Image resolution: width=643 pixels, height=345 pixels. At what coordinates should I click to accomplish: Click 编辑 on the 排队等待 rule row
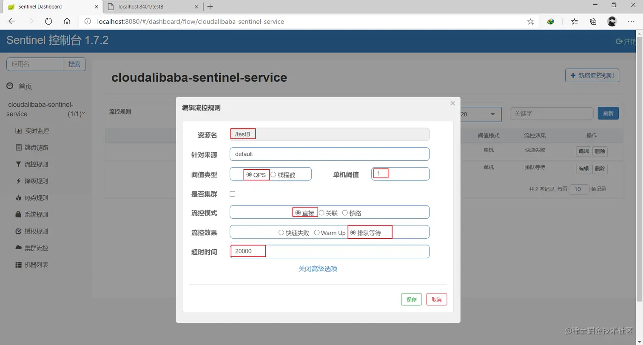point(583,168)
